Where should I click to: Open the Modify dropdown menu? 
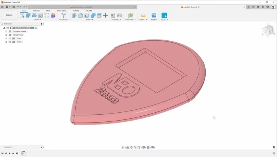point(90,19)
